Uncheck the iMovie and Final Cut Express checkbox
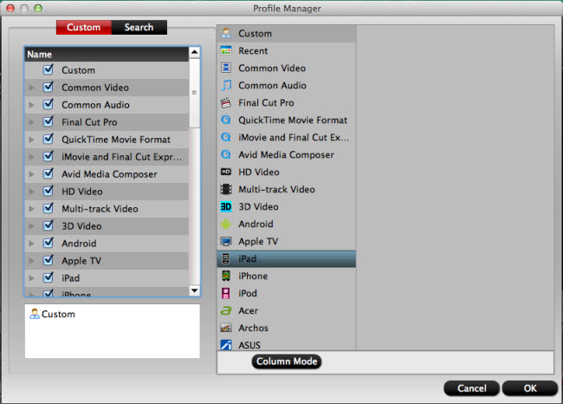 [49, 156]
